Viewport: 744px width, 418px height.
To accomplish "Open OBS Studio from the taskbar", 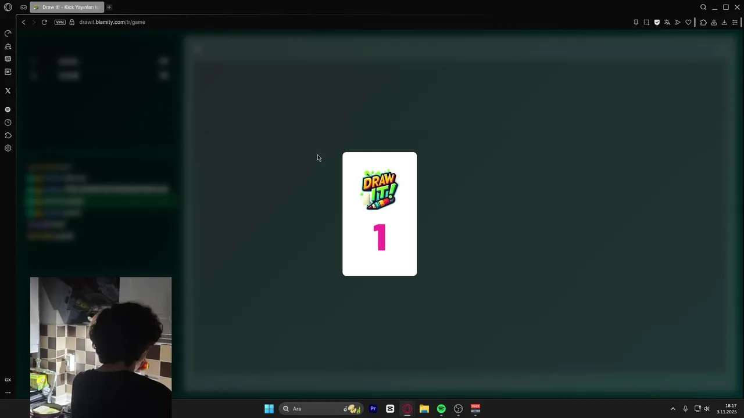I will 458,409.
